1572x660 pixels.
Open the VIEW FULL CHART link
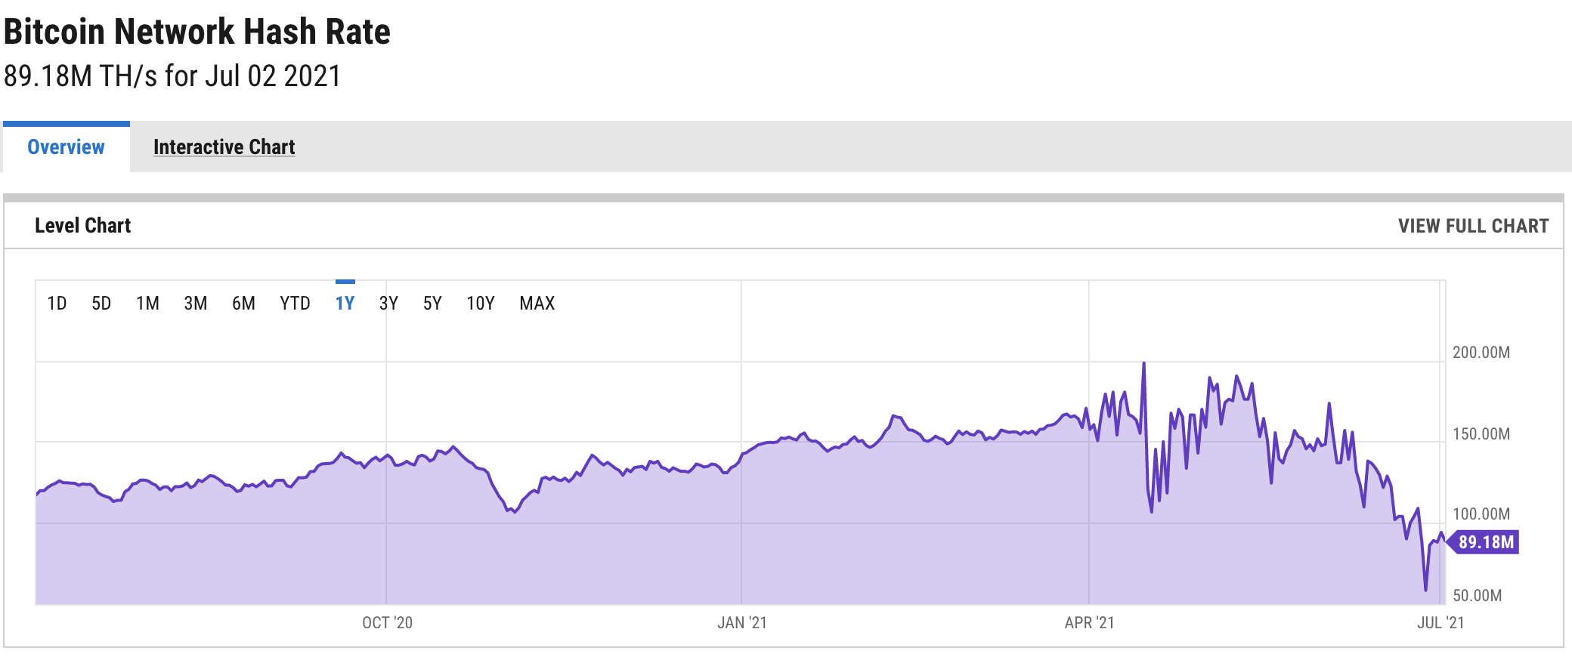tap(1473, 226)
